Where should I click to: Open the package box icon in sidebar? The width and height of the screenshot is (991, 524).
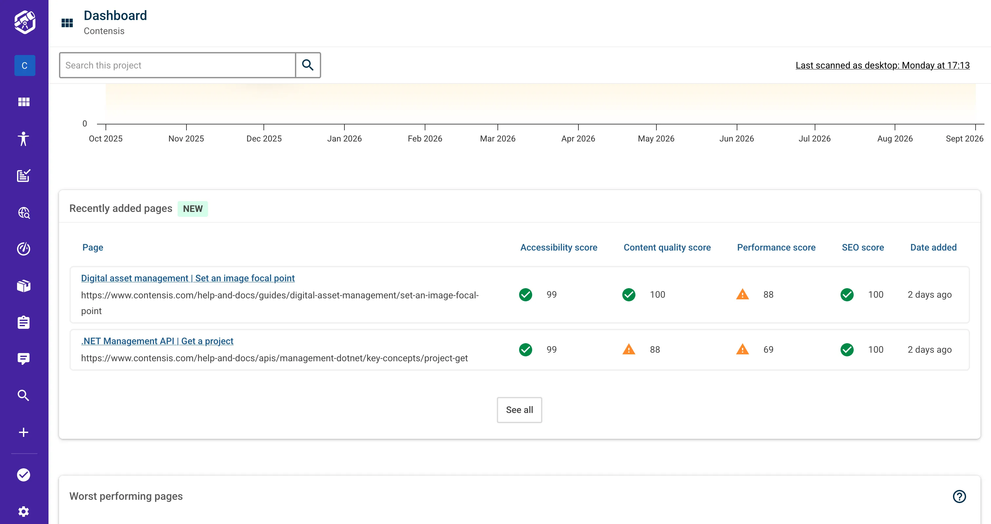pyautogui.click(x=24, y=286)
